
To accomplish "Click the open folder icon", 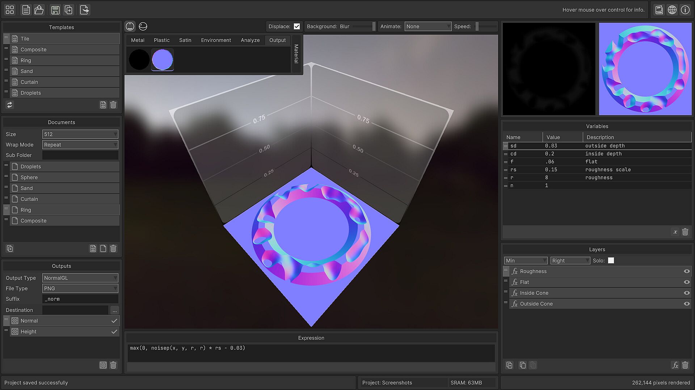I will click(39, 10).
